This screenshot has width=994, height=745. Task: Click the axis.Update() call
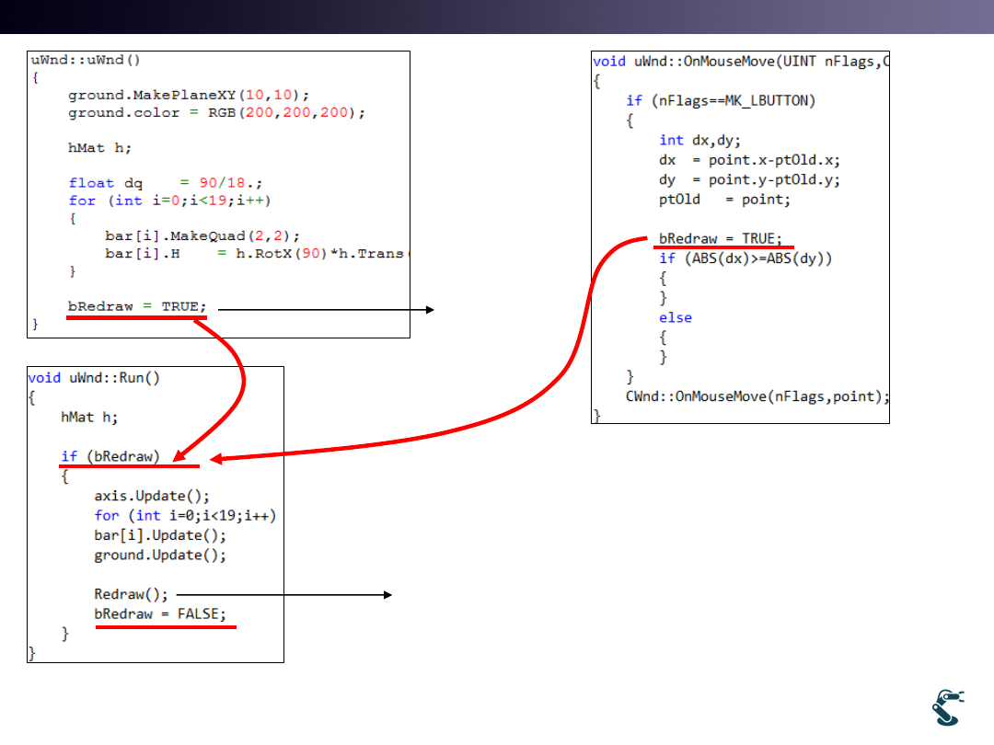point(152,496)
